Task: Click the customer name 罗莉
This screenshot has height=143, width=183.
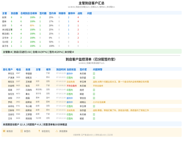Action: tap(10, 102)
